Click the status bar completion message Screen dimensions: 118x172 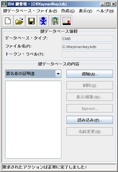coord(45,167)
